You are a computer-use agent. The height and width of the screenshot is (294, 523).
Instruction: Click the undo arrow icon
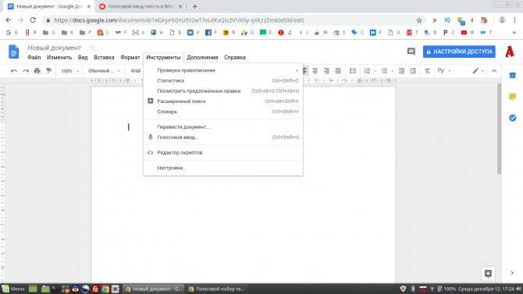(14, 71)
